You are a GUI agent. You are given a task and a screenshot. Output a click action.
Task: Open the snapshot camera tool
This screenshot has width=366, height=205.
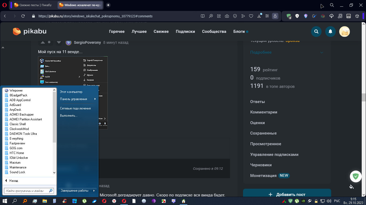227,16
